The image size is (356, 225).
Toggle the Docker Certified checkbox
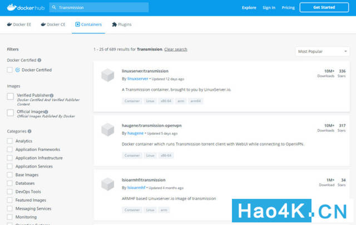tap(10, 70)
